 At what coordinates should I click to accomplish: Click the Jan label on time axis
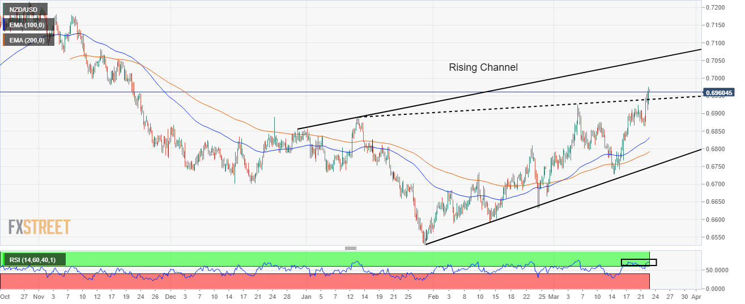306,296
